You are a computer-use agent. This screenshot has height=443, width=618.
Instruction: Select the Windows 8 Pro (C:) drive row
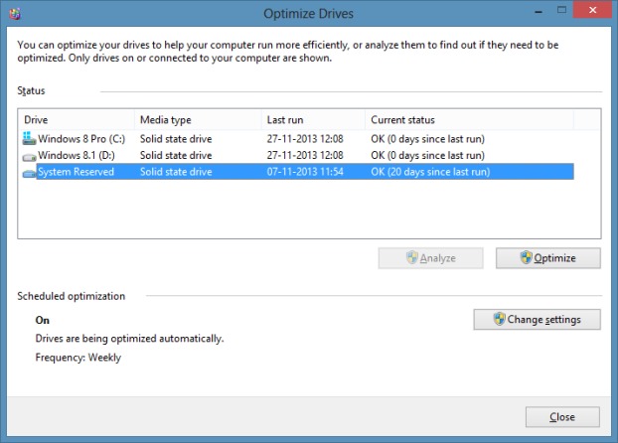pyautogui.click(x=298, y=139)
